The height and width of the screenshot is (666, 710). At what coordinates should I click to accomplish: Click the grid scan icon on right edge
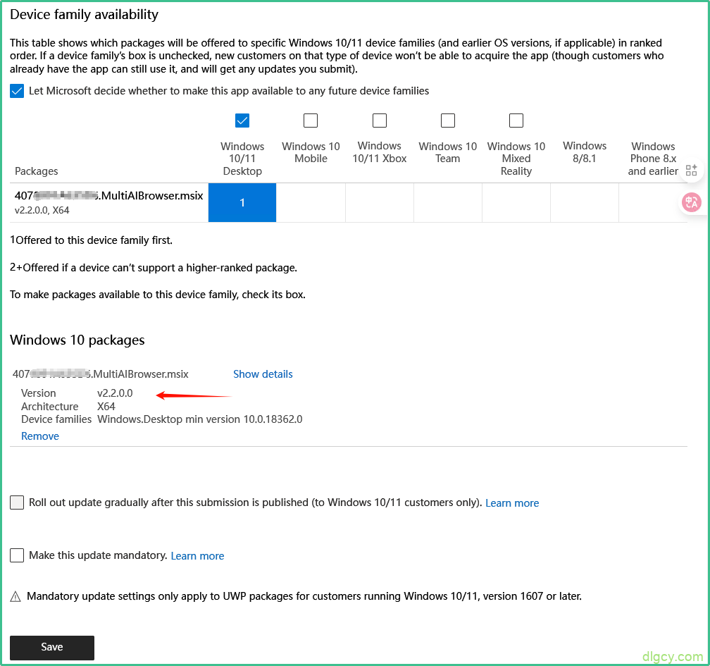click(691, 170)
